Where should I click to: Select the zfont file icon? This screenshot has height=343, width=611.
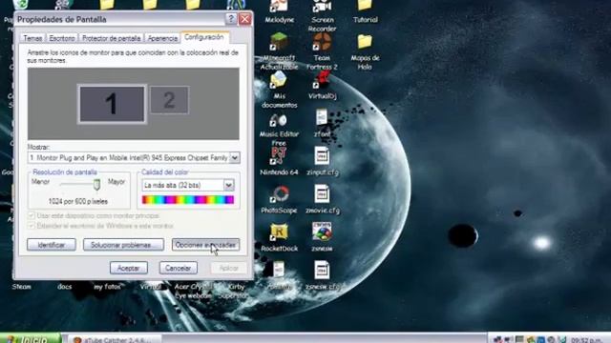[322, 123]
